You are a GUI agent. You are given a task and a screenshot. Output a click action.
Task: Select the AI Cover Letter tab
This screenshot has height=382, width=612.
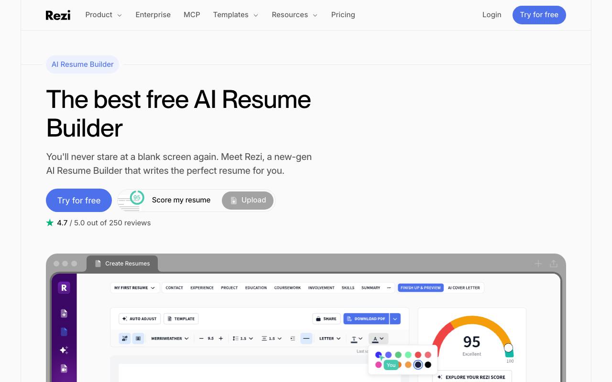coord(464,288)
